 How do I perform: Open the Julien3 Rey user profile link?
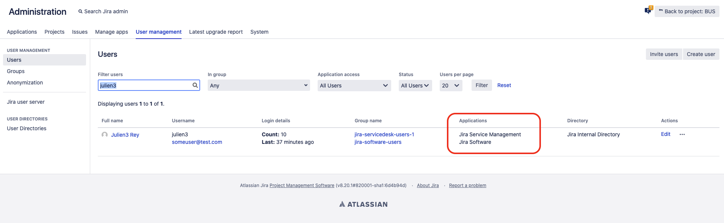125,135
